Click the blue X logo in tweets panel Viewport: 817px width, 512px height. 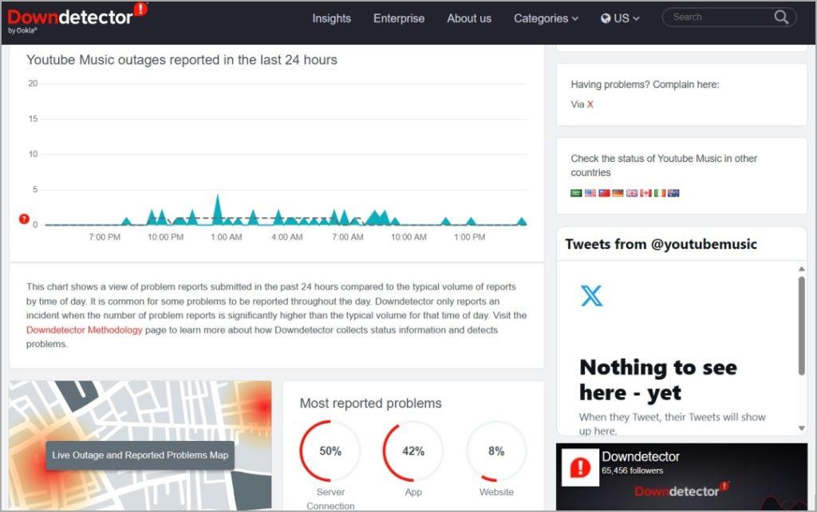coord(591,296)
